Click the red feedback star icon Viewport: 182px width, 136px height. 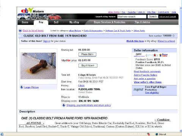[x=155, y=55]
